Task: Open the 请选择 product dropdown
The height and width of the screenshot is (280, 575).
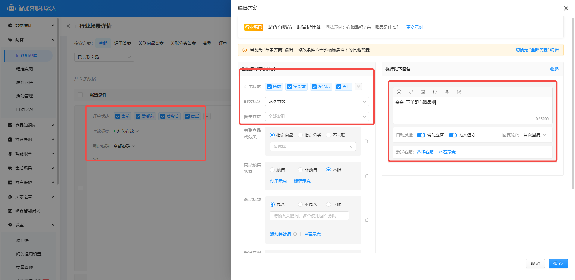Action: [313, 146]
